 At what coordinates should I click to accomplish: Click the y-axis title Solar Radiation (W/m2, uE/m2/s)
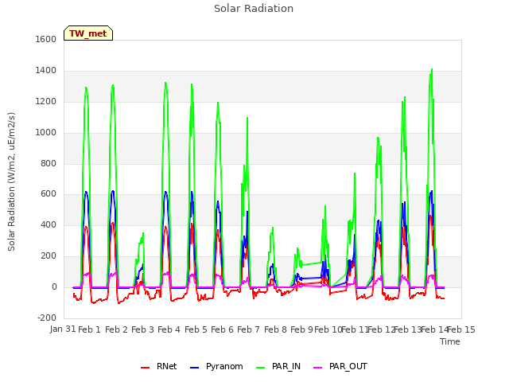[x=11, y=181]
